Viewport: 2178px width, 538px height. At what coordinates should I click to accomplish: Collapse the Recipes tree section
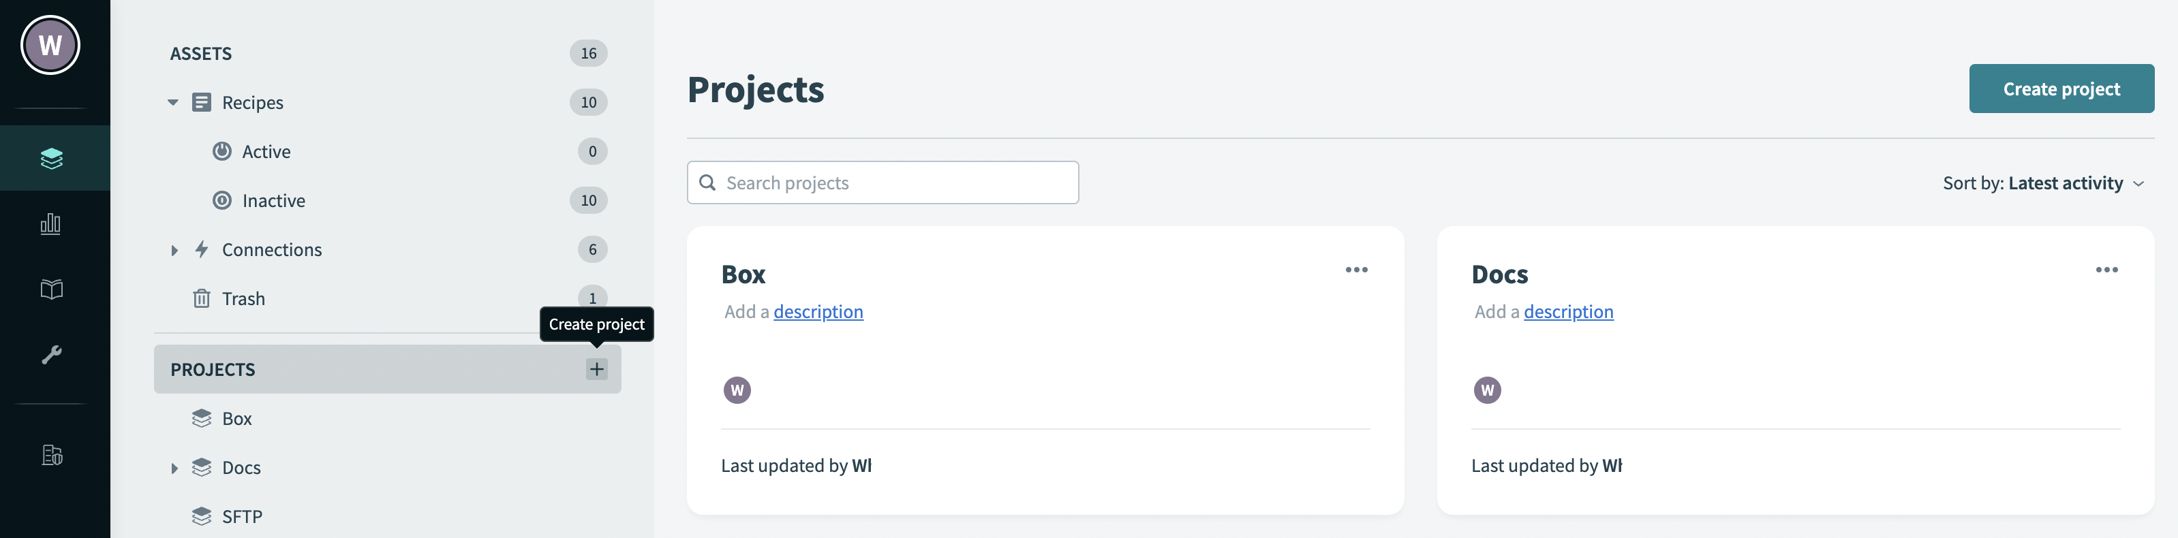pyautogui.click(x=173, y=103)
